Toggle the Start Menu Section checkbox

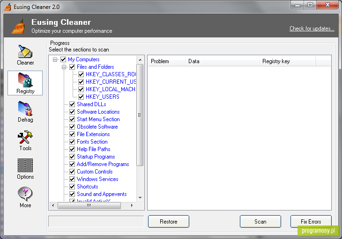pyautogui.click(x=72, y=119)
